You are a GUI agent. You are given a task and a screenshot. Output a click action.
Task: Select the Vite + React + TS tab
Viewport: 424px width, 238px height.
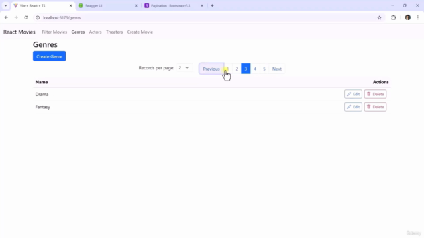point(42,5)
